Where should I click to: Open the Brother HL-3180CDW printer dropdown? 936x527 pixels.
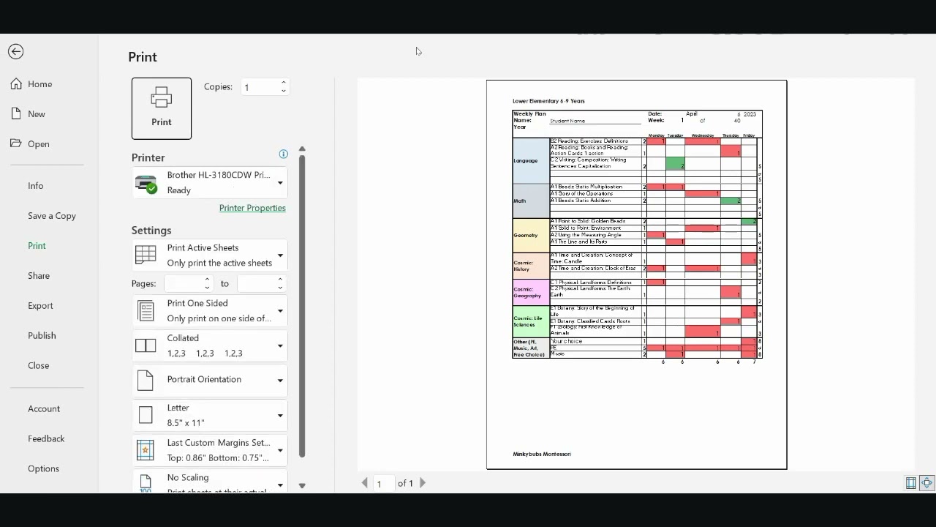[x=210, y=182]
